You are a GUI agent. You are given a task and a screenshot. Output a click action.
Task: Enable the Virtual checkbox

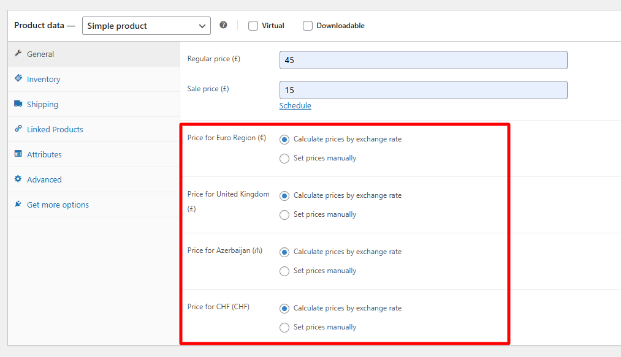point(253,26)
